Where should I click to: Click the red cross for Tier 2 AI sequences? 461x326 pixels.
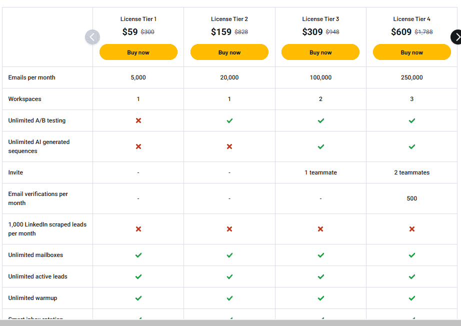coord(229,146)
